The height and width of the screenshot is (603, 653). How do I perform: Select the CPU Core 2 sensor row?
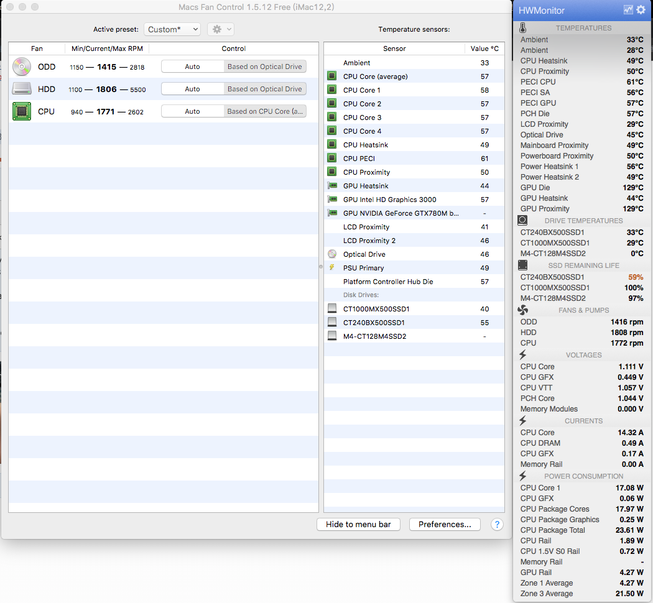tap(414, 104)
